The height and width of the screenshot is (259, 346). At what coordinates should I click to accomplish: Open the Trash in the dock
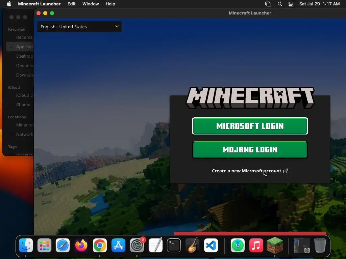tap(320, 246)
